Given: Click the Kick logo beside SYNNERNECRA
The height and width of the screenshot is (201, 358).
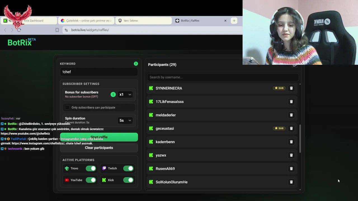Looking at the screenshot, I should pos(151,88).
